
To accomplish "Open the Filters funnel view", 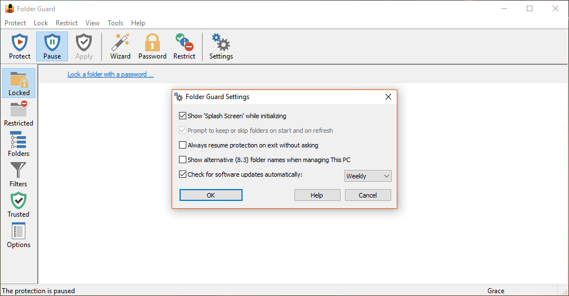I will [x=19, y=174].
